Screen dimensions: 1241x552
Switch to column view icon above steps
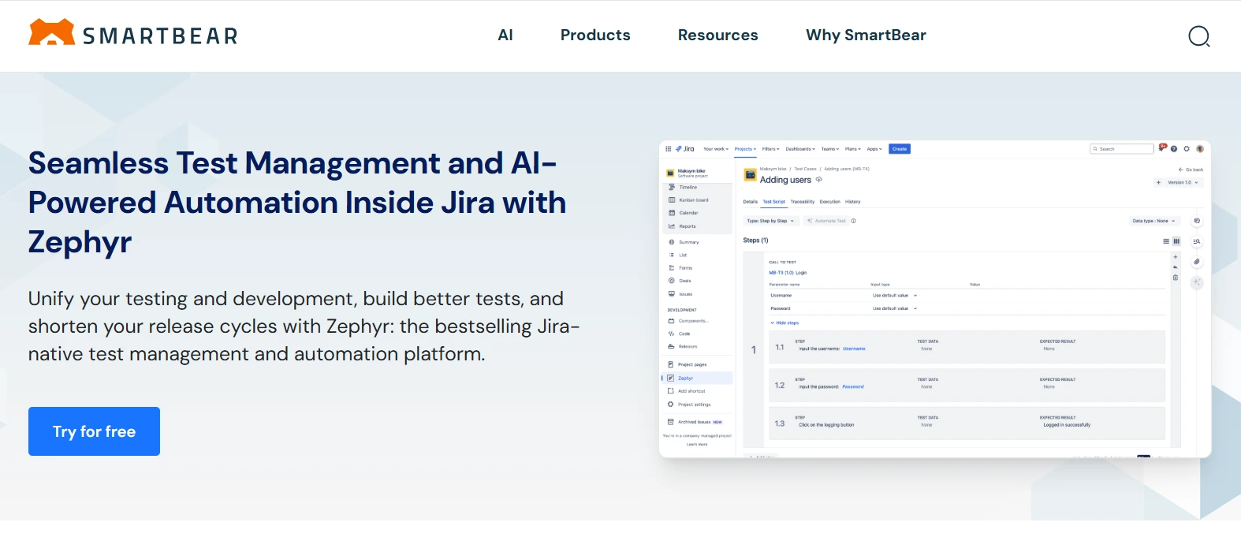1176,241
